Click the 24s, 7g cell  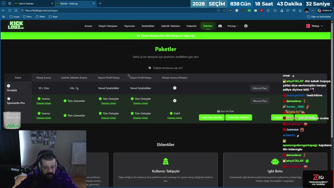[x=74, y=88]
